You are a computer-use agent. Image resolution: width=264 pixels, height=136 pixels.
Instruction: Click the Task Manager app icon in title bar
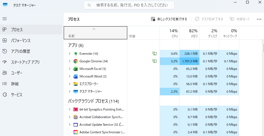5,5
